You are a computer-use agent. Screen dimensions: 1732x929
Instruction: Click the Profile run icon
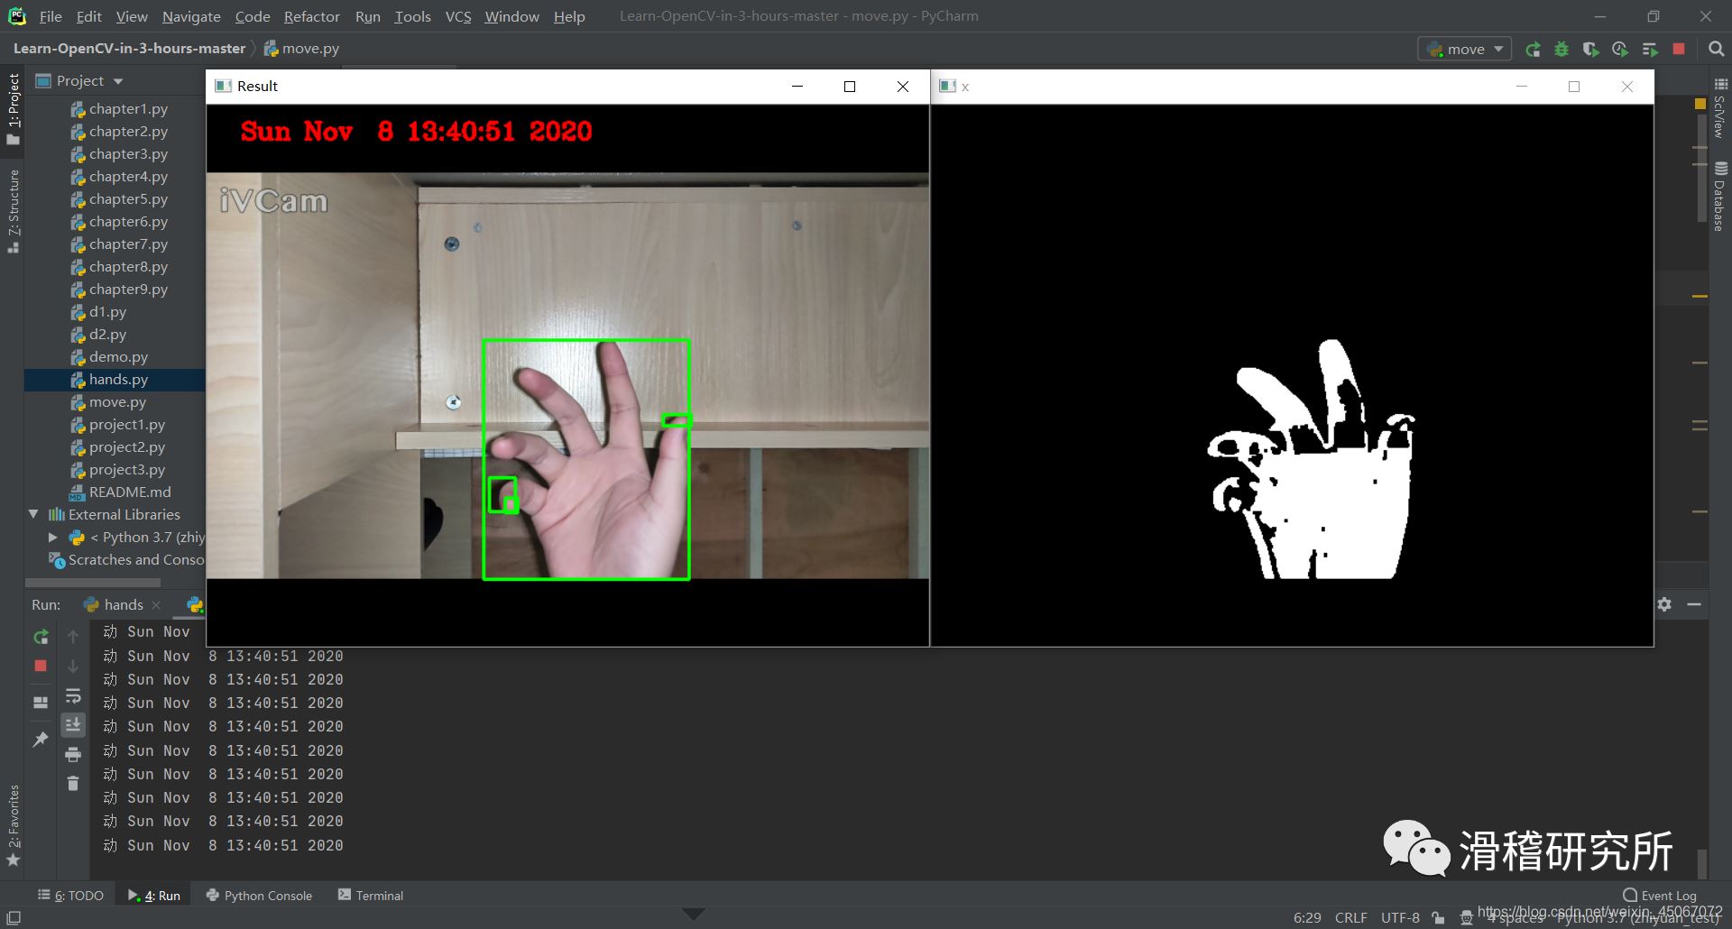tap(1620, 50)
